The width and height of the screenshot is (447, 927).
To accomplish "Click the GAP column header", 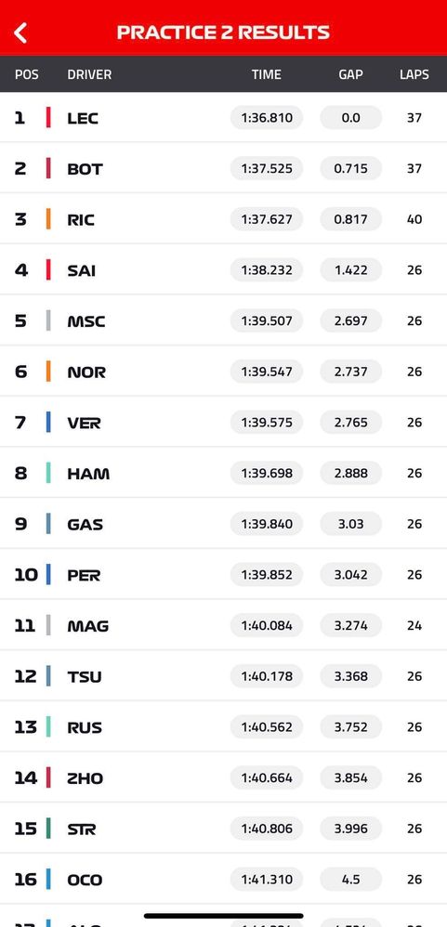I will pos(350,75).
